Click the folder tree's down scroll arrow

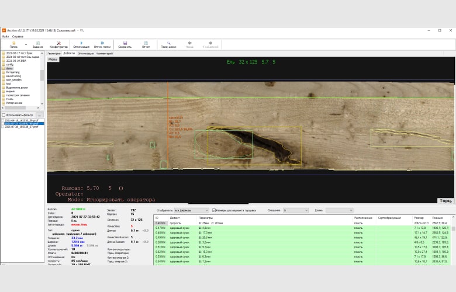[42, 103]
